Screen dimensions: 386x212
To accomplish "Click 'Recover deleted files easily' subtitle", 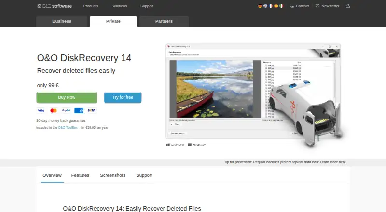I will tap(76, 71).
